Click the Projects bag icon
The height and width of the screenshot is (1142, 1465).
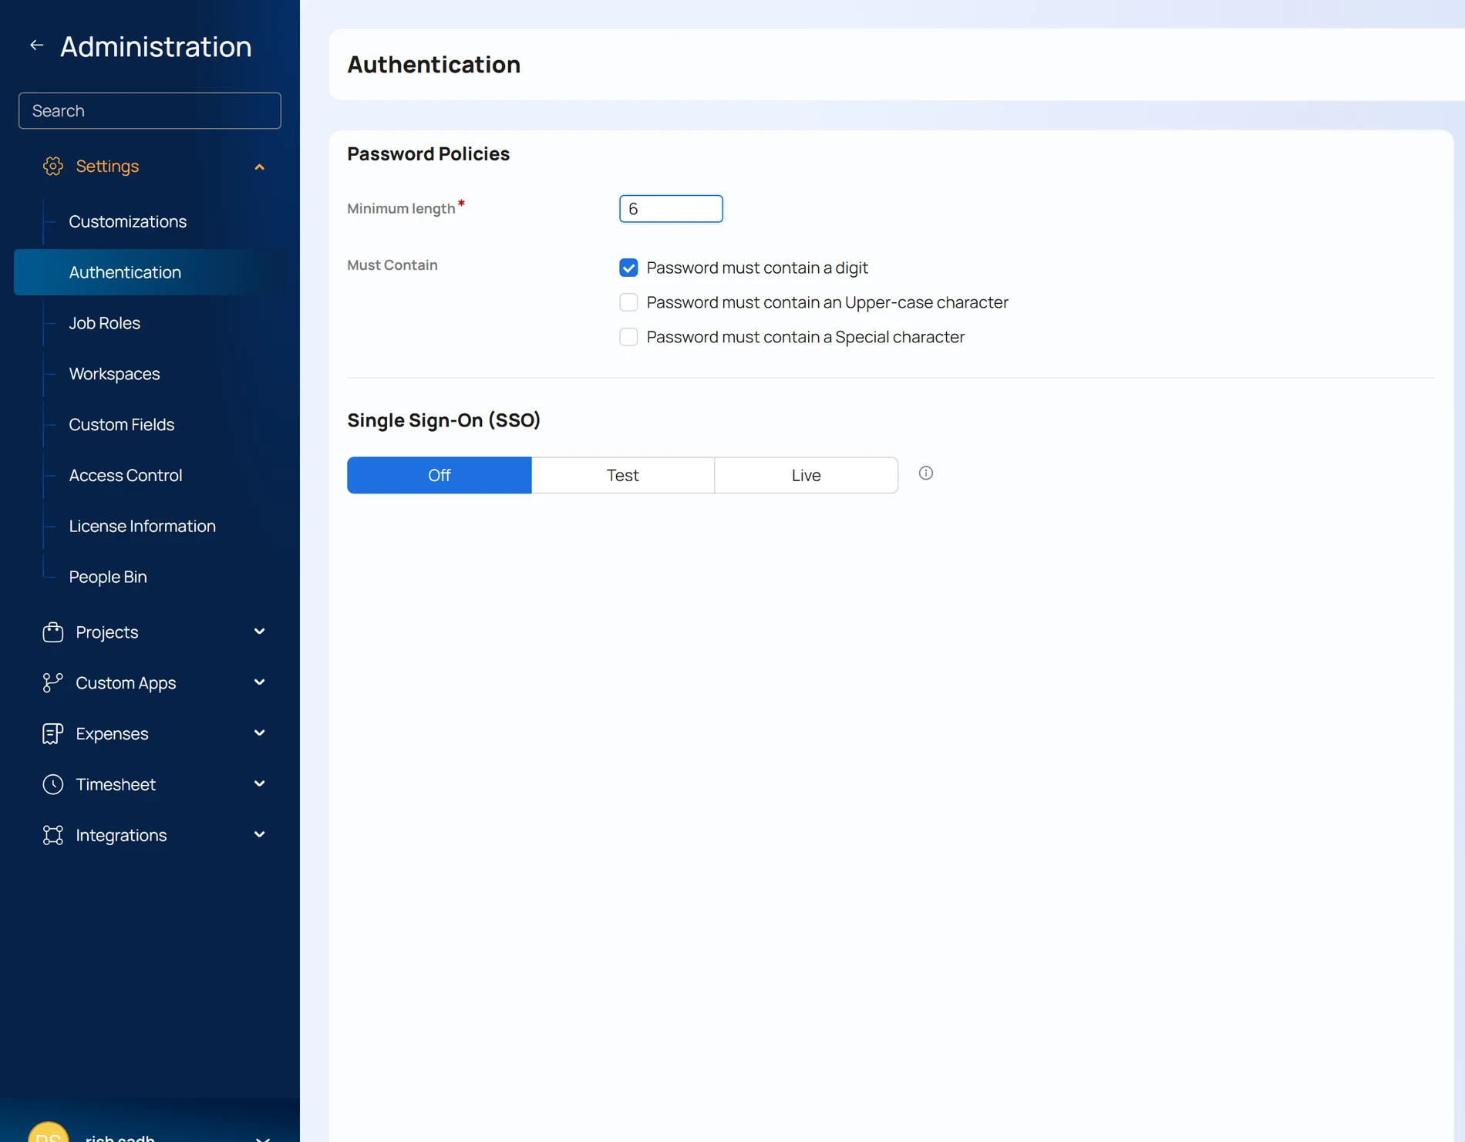pyautogui.click(x=53, y=632)
